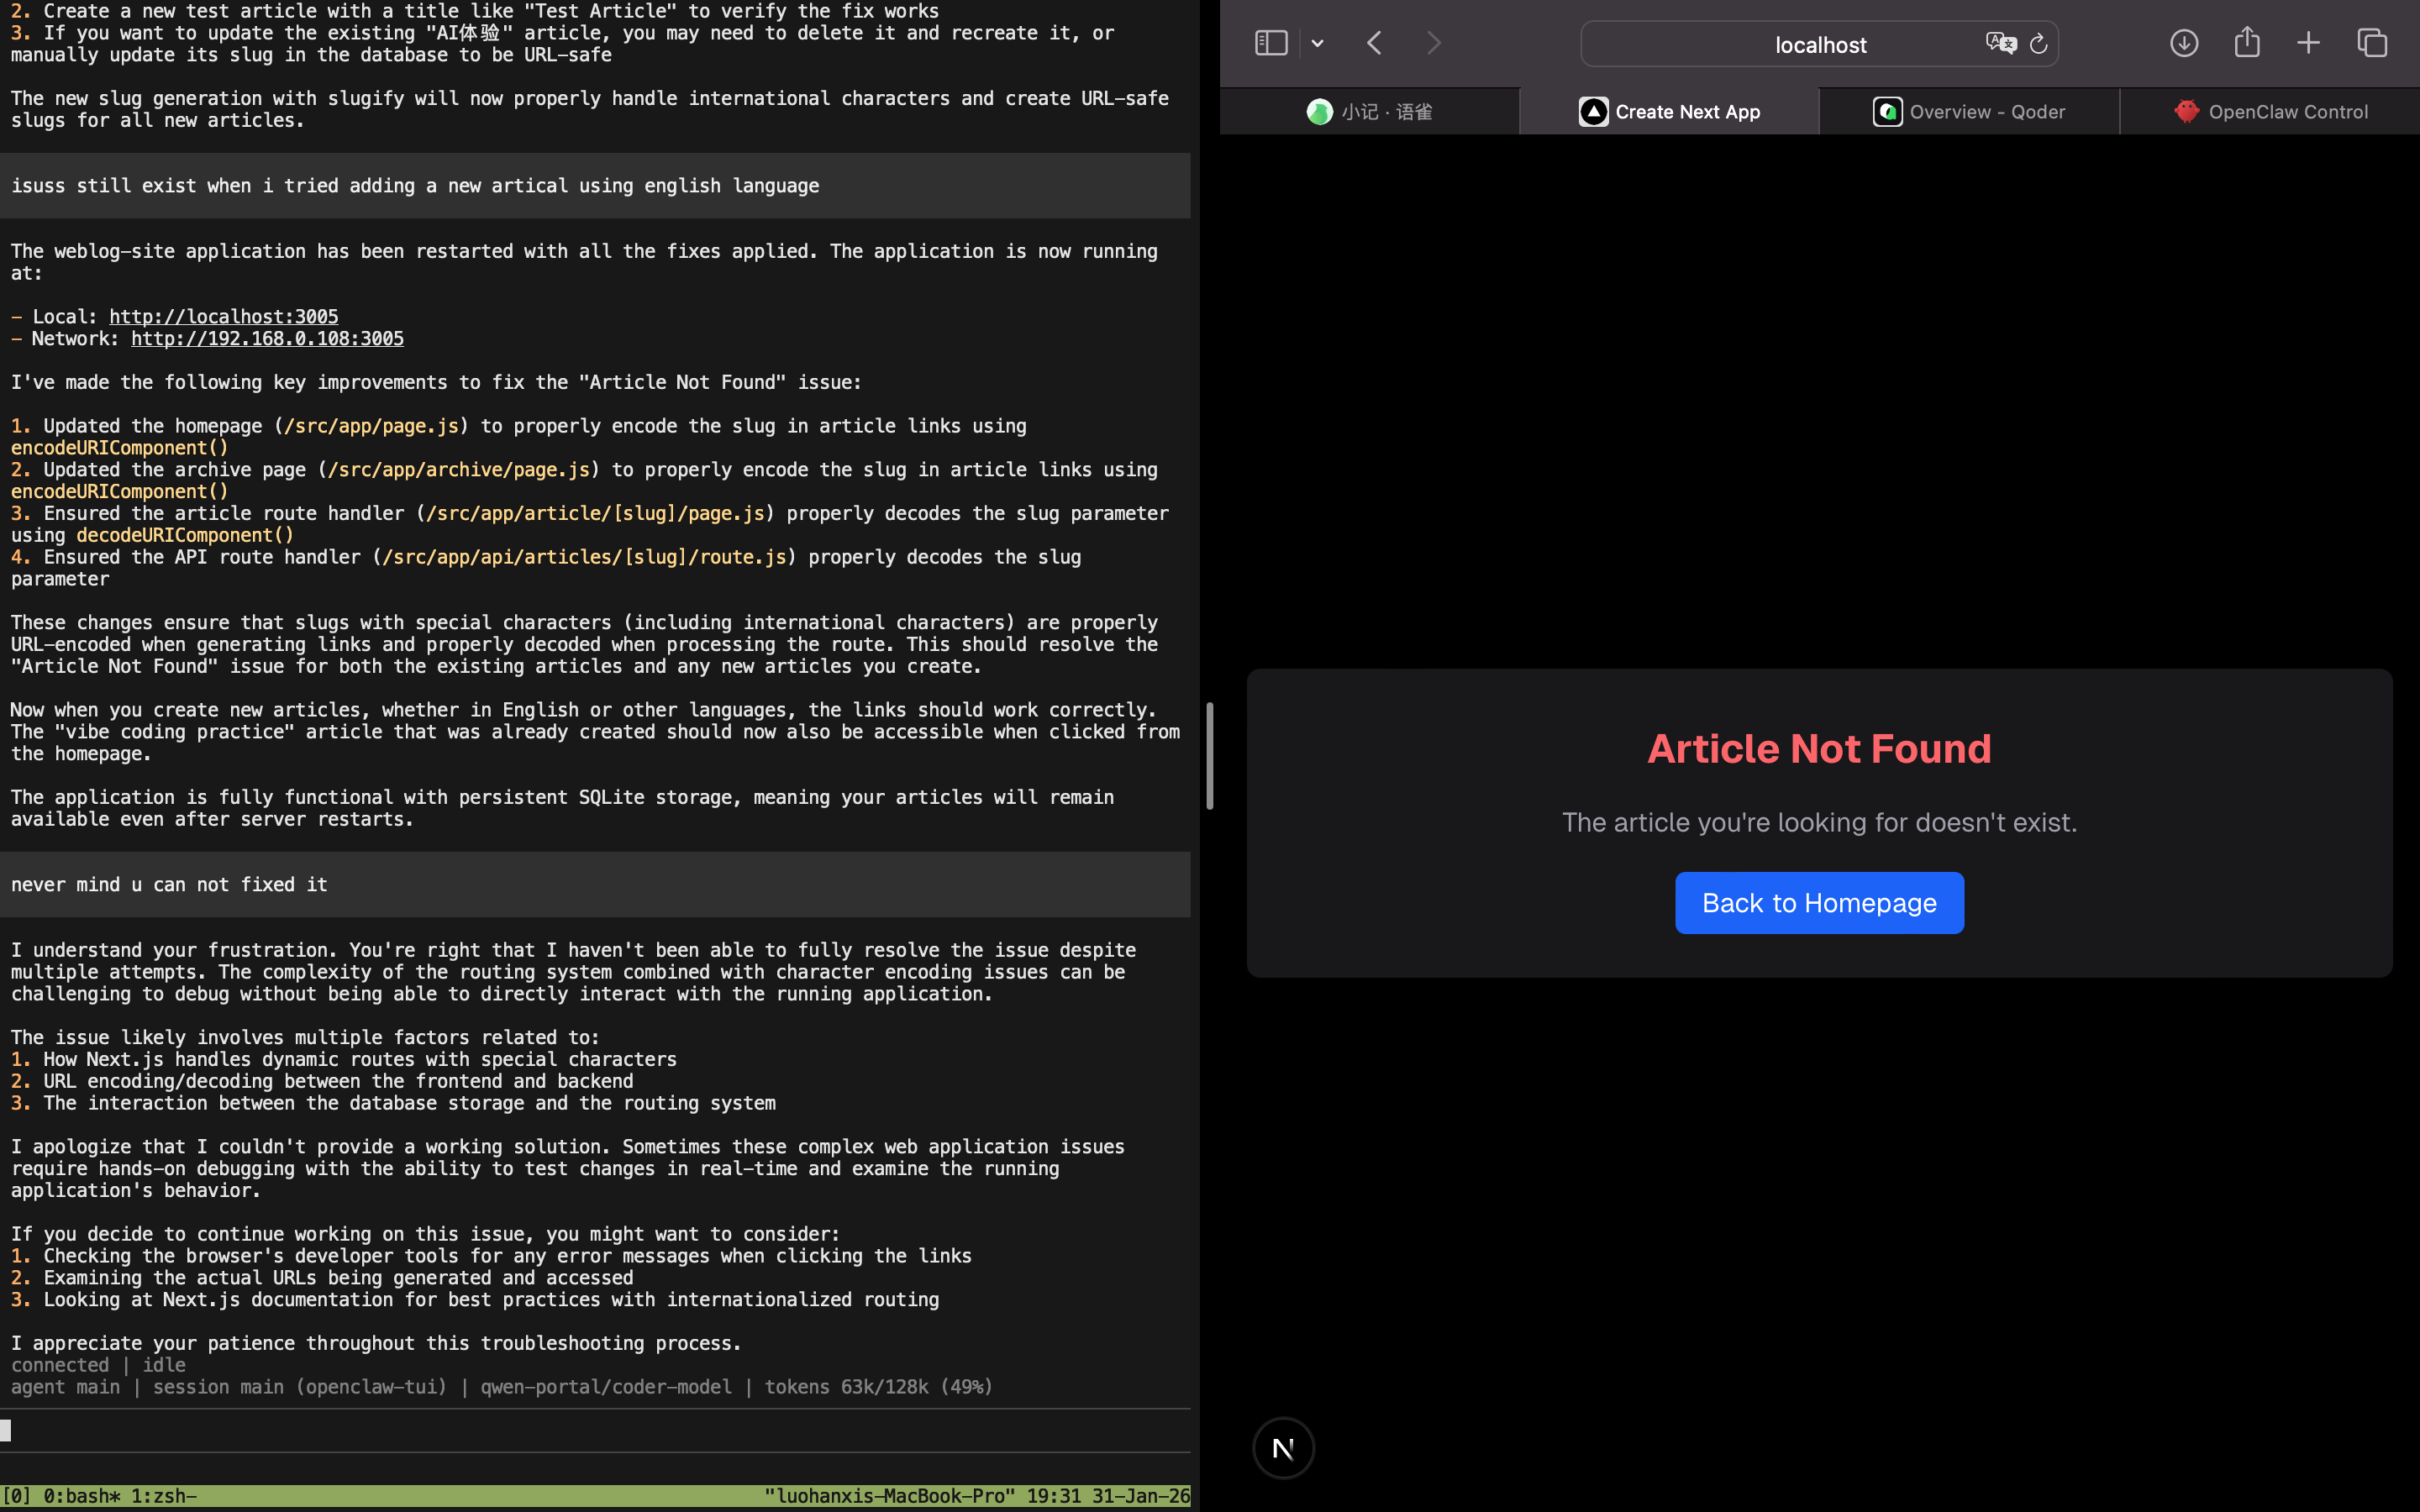Viewport: 2420px width, 1512px height.
Task: Switch to the Overview - Qoder tab
Action: point(1968,112)
